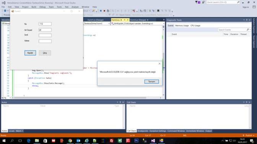Image resolution: width=257 pixels, height=144 pixels.
Task: Expand the btnKaydet_Click member dropdown
Action: (x=163, y=24)
